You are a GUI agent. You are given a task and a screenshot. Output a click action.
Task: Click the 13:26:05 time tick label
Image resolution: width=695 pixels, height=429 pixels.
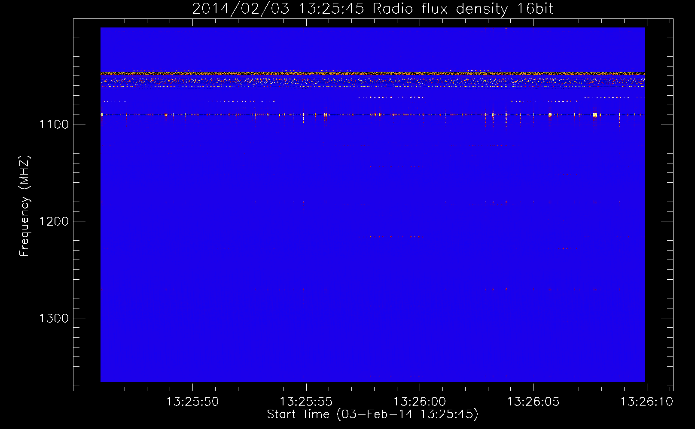pos(533,402)
